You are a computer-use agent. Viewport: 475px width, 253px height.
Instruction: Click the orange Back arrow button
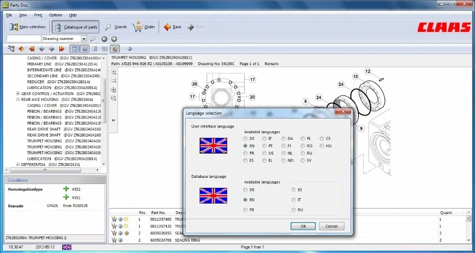(167, 27)
